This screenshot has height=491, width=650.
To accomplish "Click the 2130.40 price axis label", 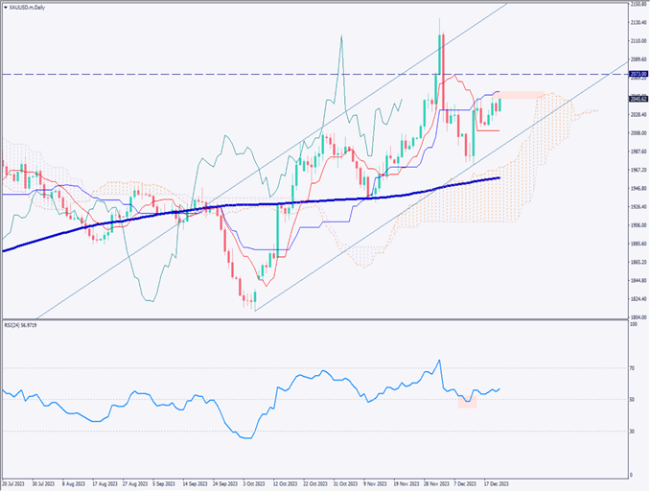I will 637,22.
